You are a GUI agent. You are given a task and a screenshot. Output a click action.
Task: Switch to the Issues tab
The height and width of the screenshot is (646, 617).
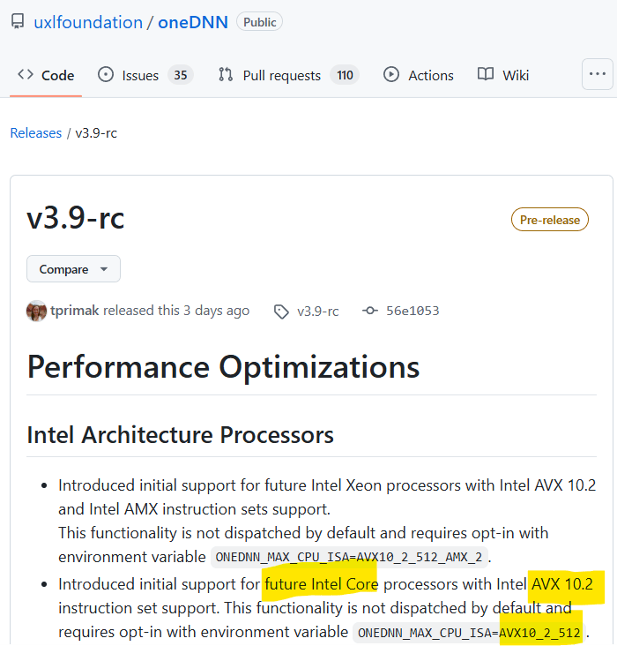click(145, 75)
